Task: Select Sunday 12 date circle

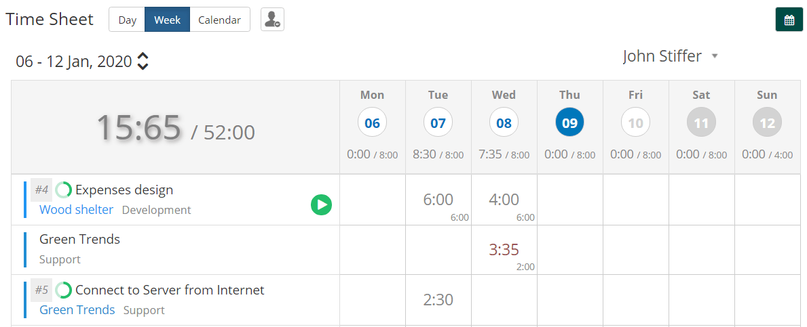Action: click(768, 122)
